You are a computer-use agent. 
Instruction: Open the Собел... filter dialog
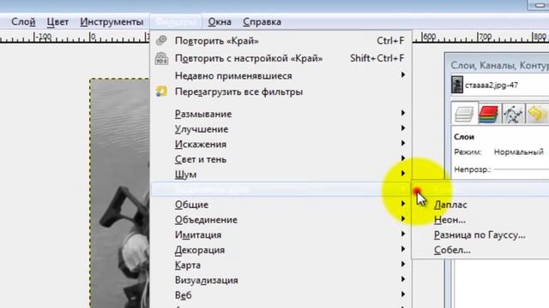[x=452, y=250]
